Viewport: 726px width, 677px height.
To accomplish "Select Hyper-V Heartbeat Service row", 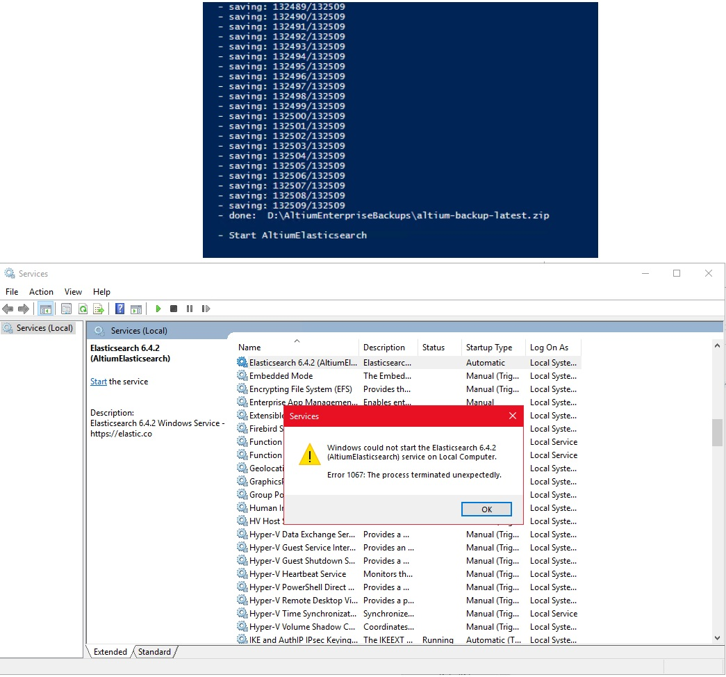I will [409, 574].
